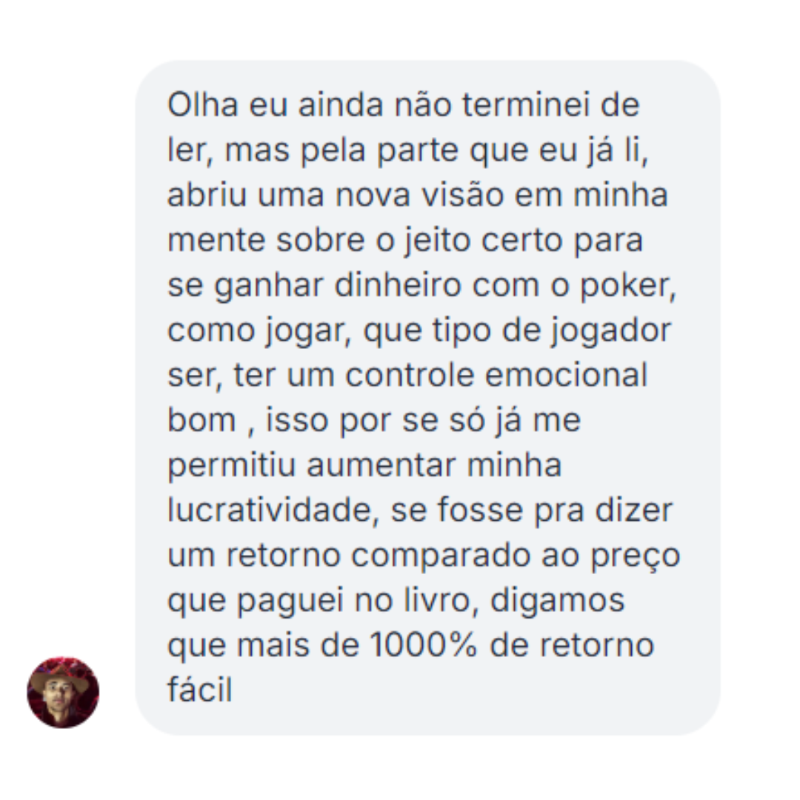The image size is (800, 800).
Task: Click the word "comparado" in the message
Action: coord(441,556)
